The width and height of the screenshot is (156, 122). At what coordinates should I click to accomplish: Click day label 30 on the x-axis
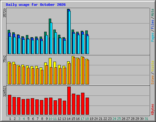142,119
